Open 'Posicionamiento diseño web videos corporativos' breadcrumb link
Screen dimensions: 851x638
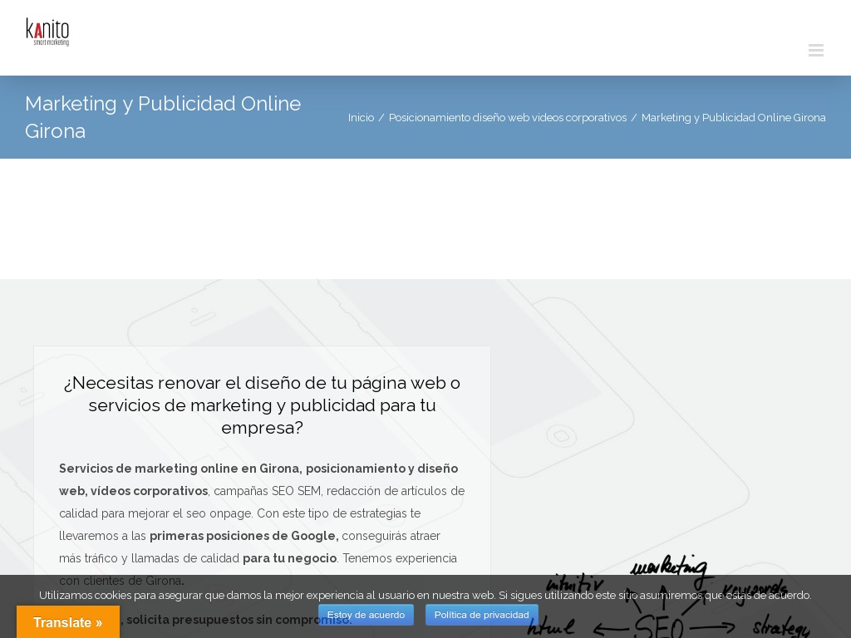pos(508,117)
